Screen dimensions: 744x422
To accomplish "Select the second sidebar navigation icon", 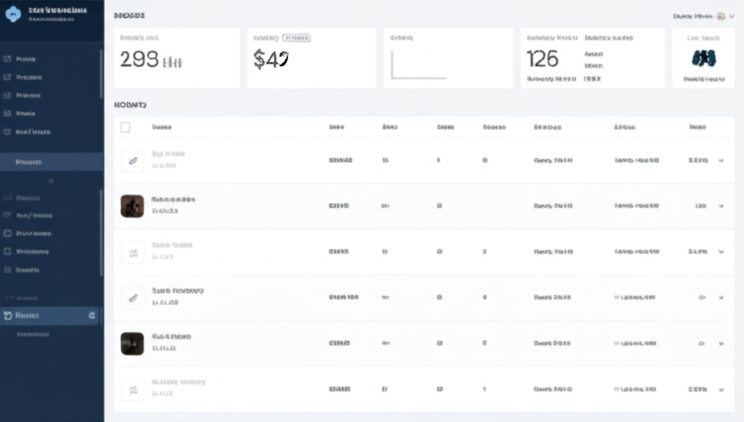I will coord(7,77).
